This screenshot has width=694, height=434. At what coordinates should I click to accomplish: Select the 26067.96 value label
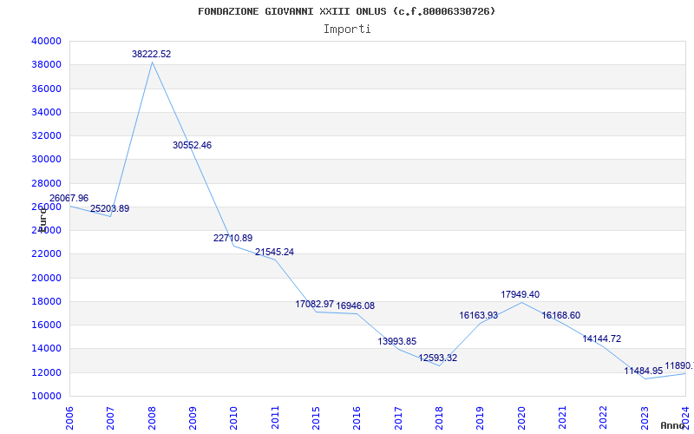69,198
